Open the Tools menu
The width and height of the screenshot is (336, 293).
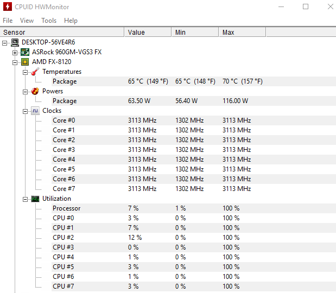49,21
